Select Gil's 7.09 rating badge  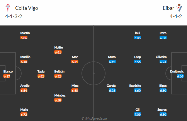click(x=137, y=115)
